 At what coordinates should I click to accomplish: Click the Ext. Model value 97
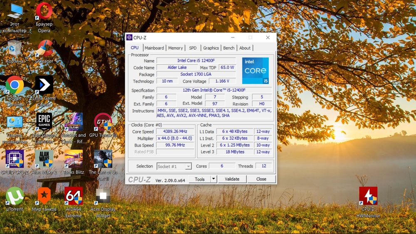coord(215,104)
